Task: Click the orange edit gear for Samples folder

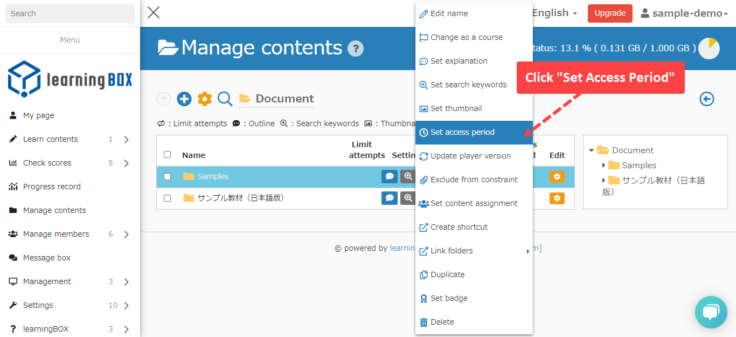Action: tap(557, 177)
